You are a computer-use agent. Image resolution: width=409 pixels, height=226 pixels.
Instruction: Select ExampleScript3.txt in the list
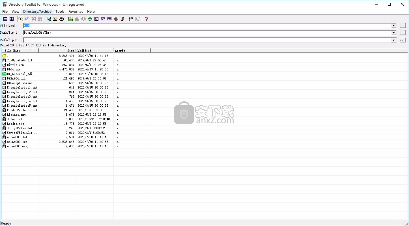click(22, 96)
